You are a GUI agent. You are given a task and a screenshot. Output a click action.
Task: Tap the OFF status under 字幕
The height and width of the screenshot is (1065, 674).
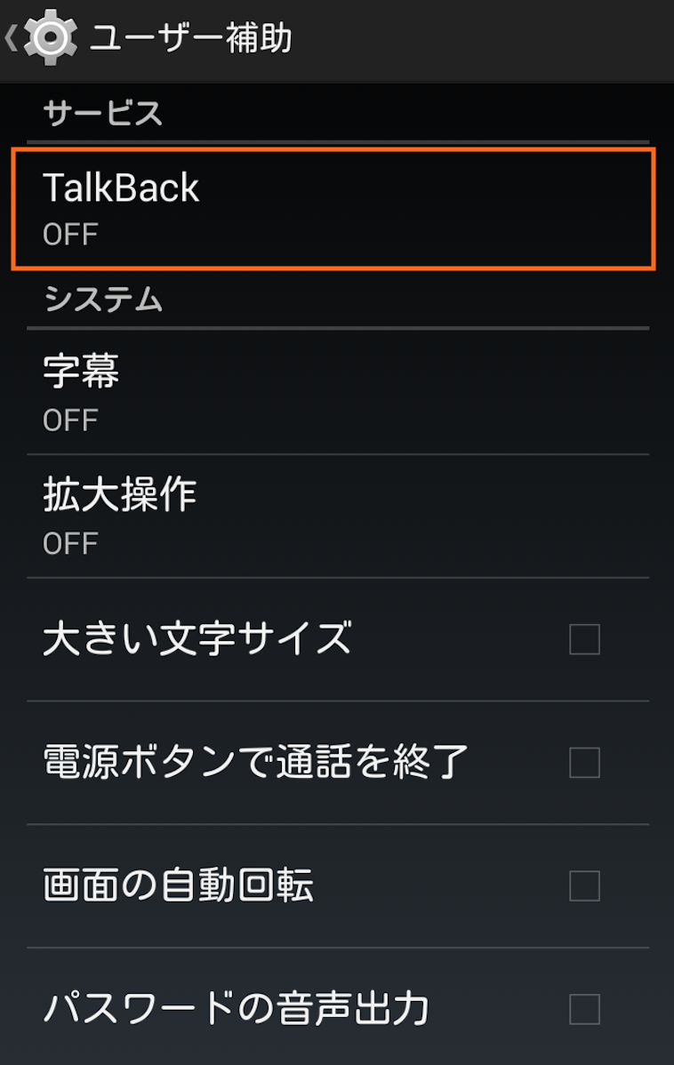pos(70,420)
